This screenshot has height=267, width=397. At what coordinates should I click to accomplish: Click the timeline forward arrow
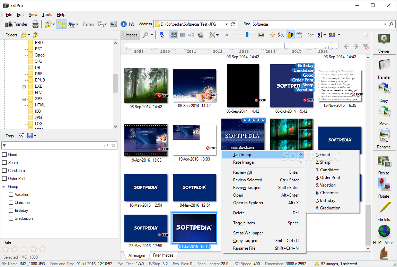(356, 46)
